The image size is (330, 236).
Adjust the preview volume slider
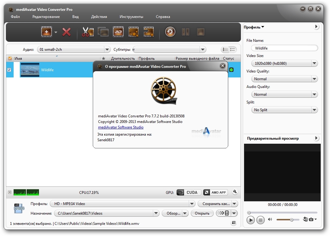[291, 220]
